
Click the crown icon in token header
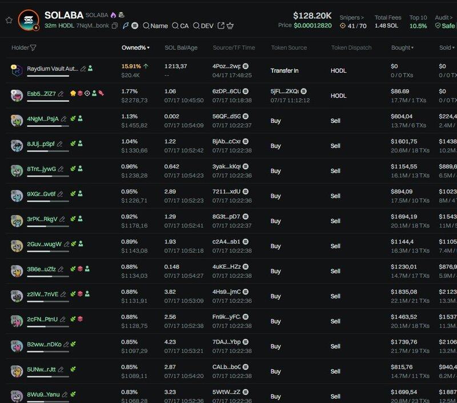(230, 26)
